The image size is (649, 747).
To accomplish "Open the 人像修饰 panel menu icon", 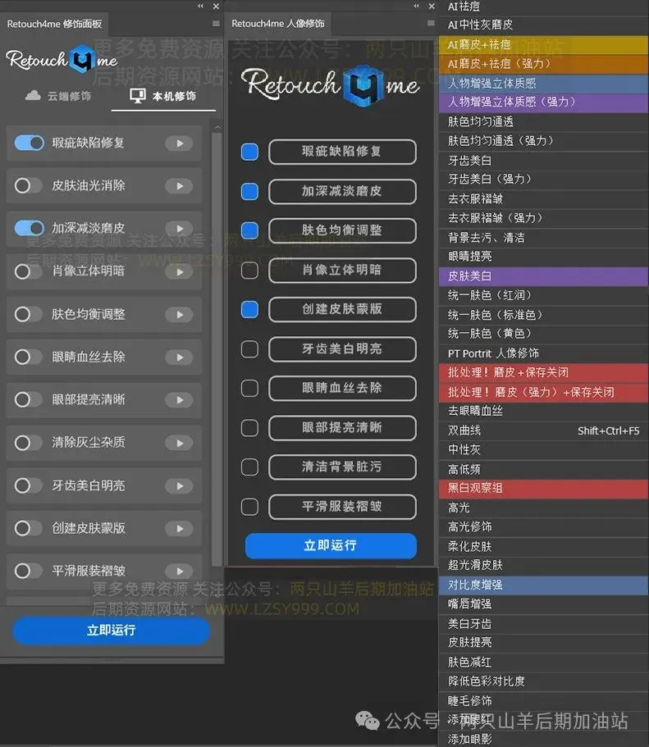I will click(431, 23).
